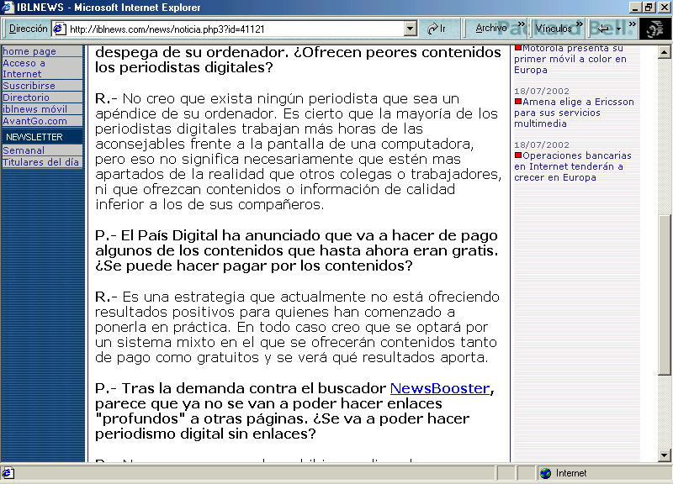Image resolution: width=673 pixels, height=484 pixels.
Task: Open Amena elige a Ericsson headline
Action: (574, 113)
